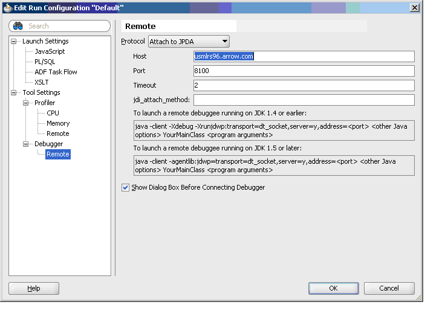Click the binoculars search icon
The height and width of the screenshot is (328, 448).
tap(18, 26)
